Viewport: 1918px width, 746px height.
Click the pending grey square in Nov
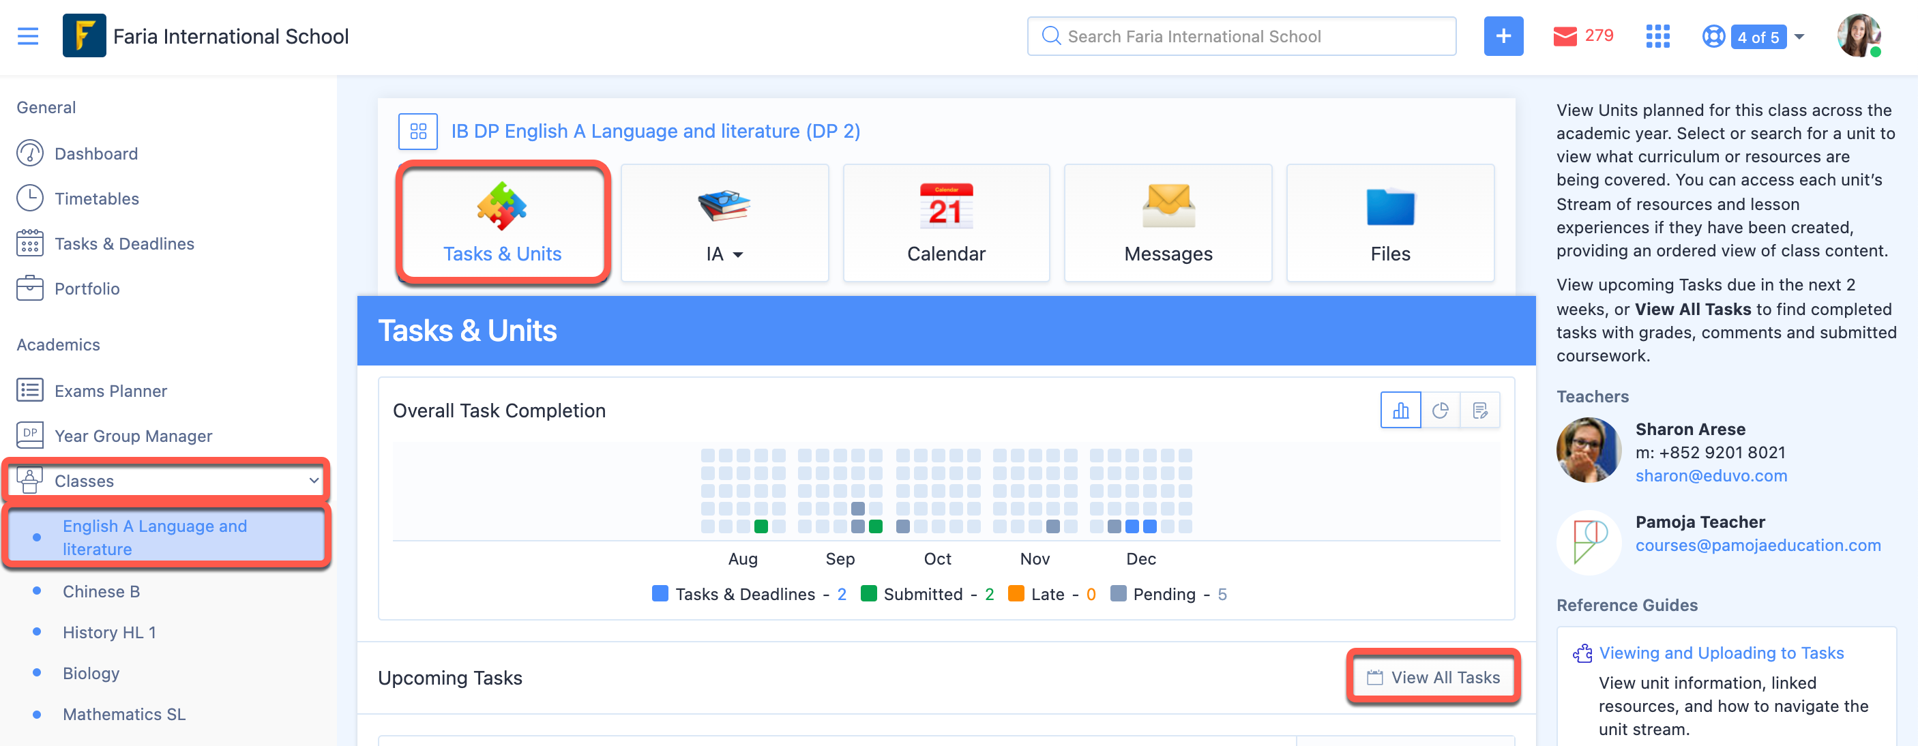pyautogui.click(x=1053, y=526)
